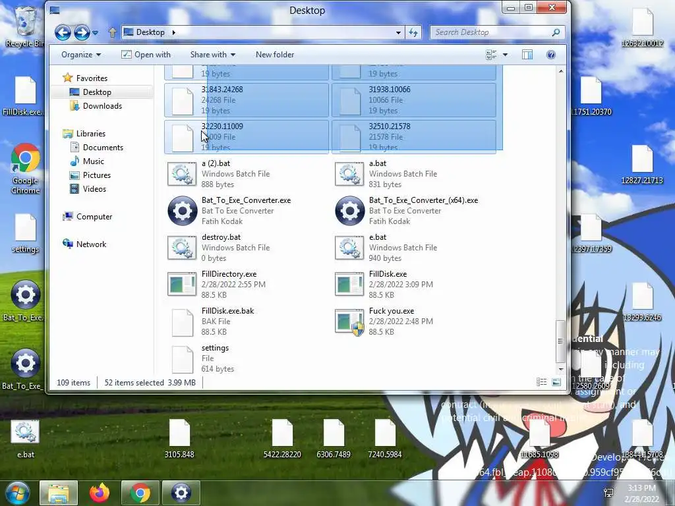This screenshot has width=675, height=506.
Task: Open Windows Explorer from the taskbar
Action: pyautogui.click(x=59, y=493)
